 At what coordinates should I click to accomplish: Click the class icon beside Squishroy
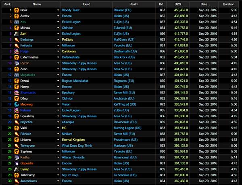[x=17, y=116]
